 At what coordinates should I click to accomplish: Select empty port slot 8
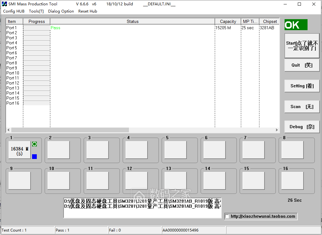[x=292, y=150]
